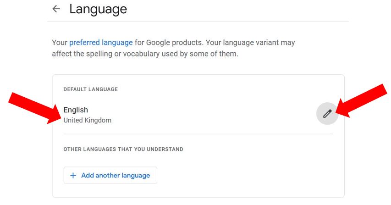Click the DEFAULT LANGUAGE section heading

90,89
